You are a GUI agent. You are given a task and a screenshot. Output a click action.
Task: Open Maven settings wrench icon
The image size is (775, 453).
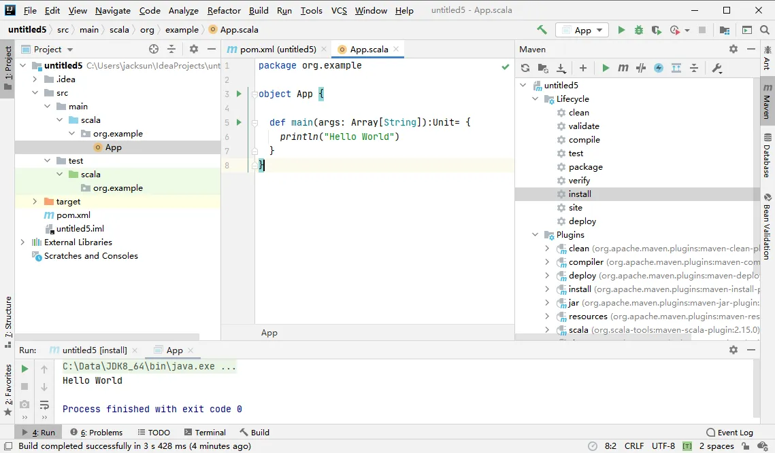click(x=717, y=68)
